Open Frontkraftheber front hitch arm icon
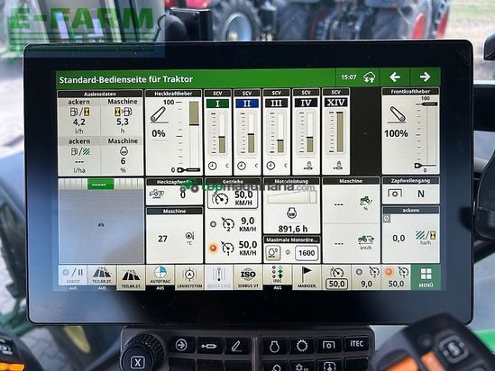Viewport: 495px width, 371px height. pos(397,114)
